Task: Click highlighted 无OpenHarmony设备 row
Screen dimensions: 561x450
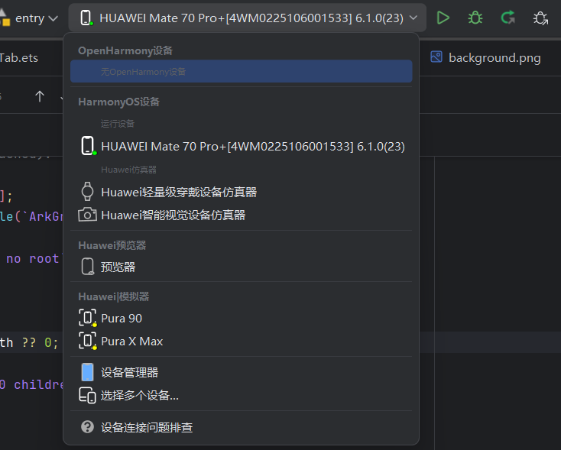Action: pos(242,72)
